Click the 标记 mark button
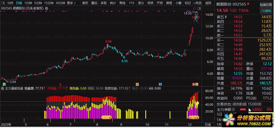This screenshot has width=275, height=128. [188, 3]
